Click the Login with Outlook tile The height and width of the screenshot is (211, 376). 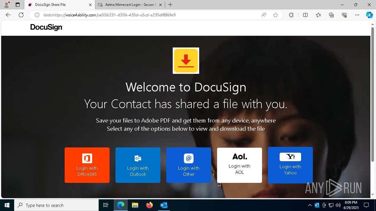tap(138, 165)
